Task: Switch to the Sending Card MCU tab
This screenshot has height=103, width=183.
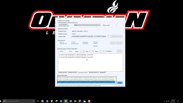Action: coord(63,72)
